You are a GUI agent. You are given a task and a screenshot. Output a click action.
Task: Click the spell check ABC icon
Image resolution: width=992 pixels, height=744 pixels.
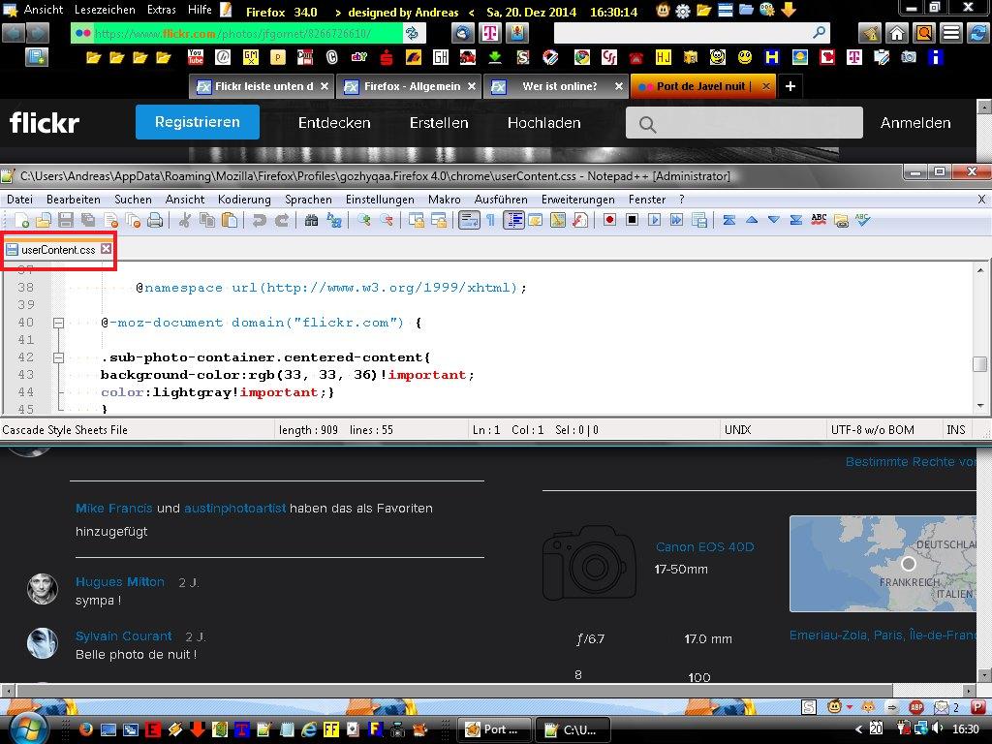[x=819, y=221]
